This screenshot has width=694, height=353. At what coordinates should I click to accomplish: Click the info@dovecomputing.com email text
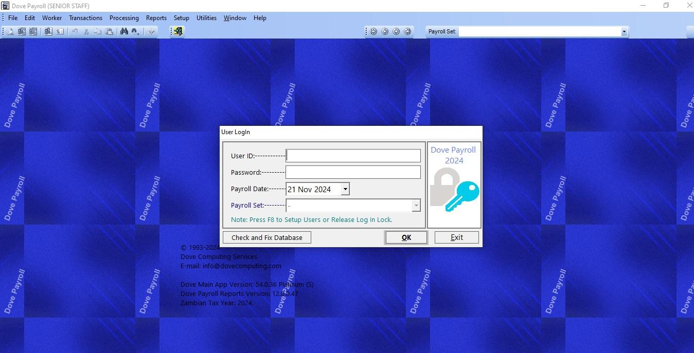point(242,266)
